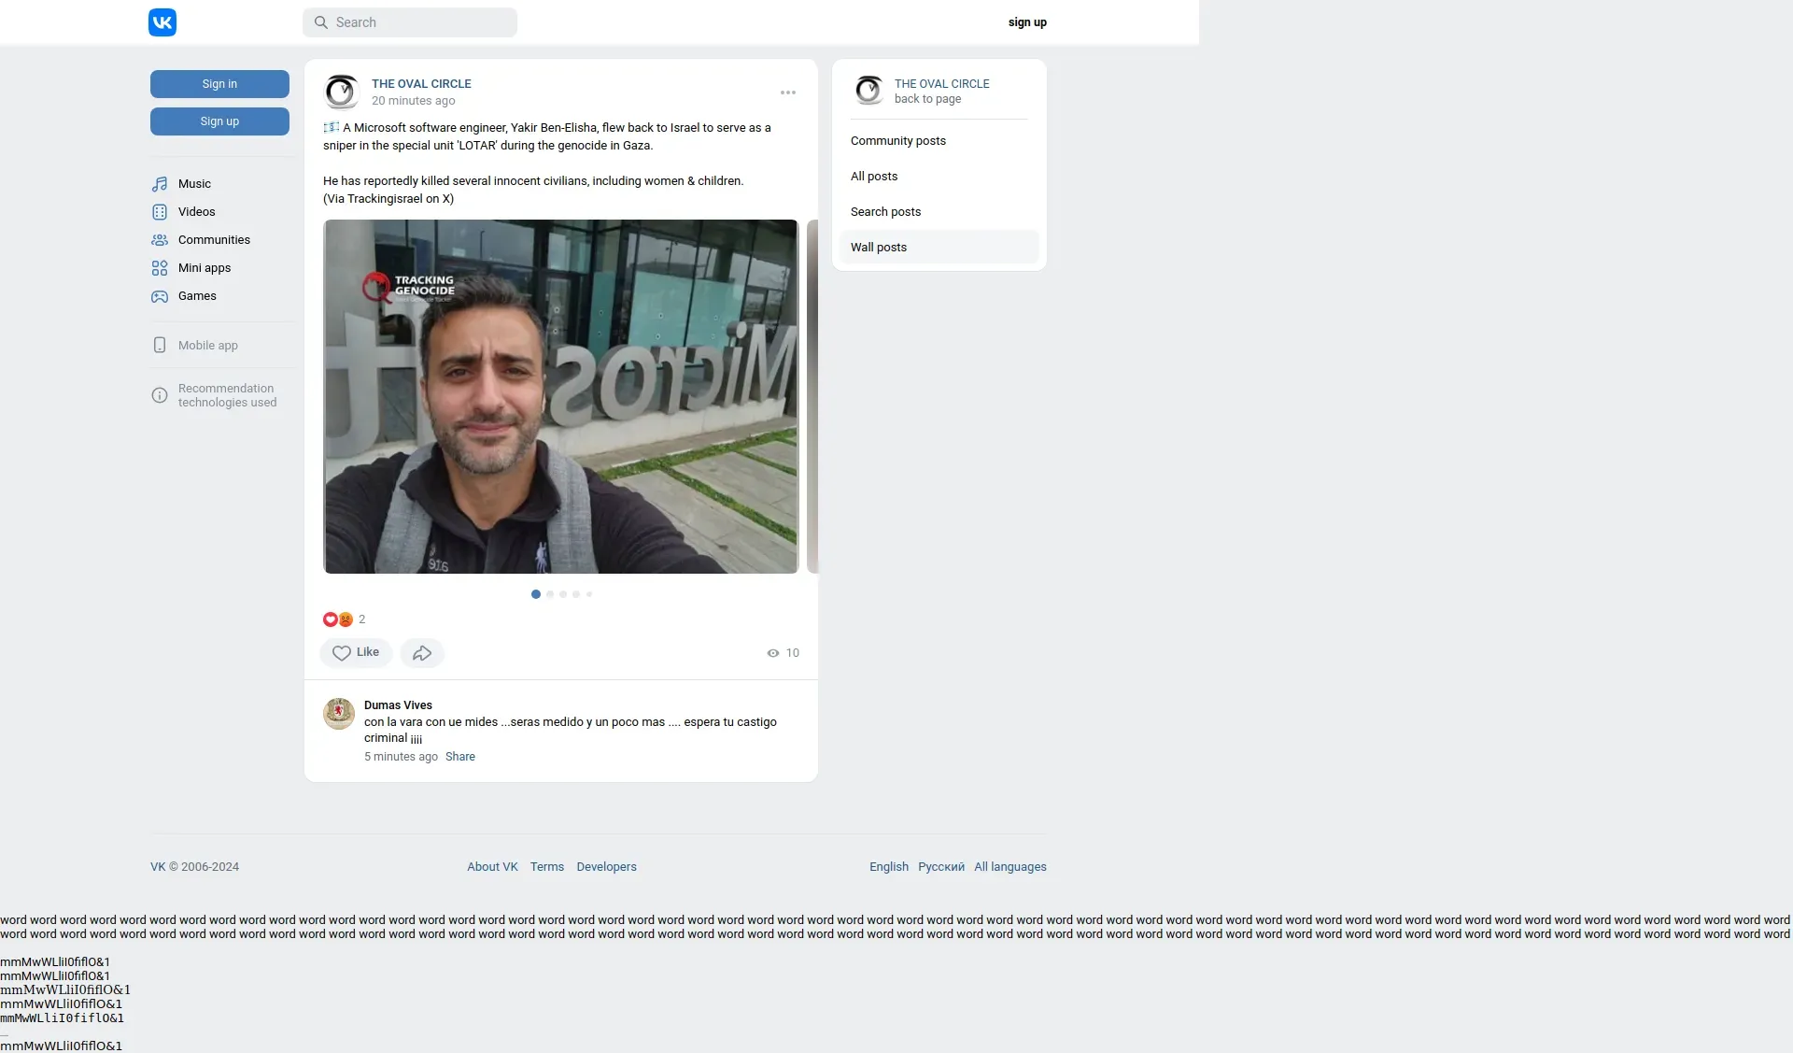Viewport: 1793px width, 1053px height.
Task: Click the recommendation technologies info icon
Action: point(160,395)
